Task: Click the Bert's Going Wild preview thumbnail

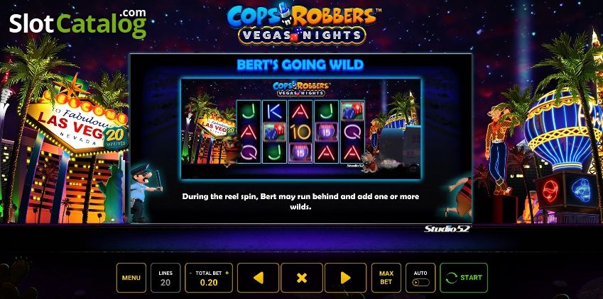Action: [300, 128]
